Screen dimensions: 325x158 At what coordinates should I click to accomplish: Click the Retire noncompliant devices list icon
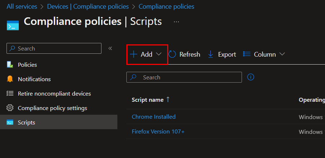coord(10,93)
